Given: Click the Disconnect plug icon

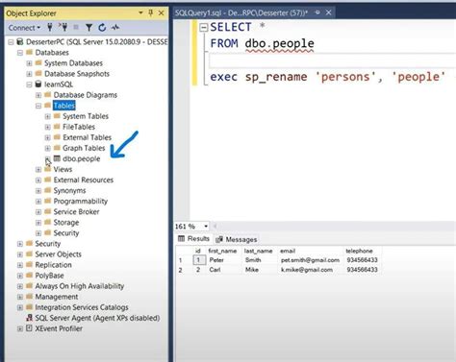Looking at the screenshot, I should pos(63,28).
